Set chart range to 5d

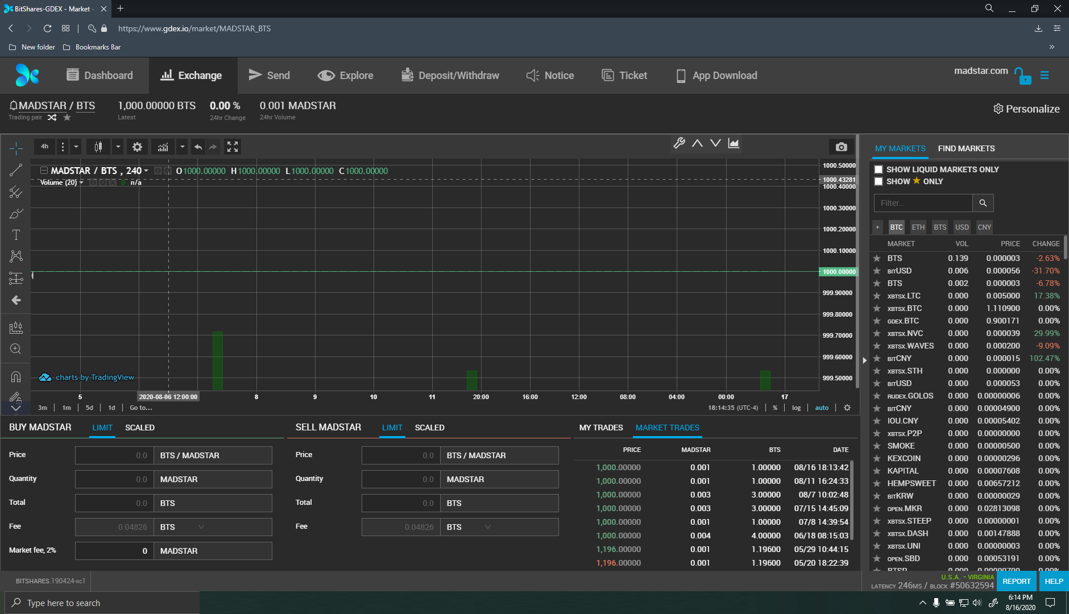(x=89, y=408)
